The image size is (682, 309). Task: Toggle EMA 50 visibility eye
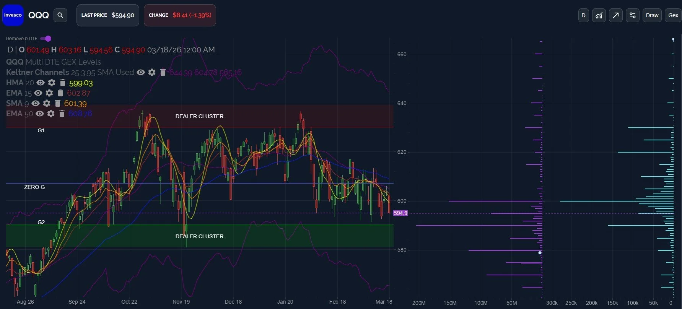pos(40,114)
